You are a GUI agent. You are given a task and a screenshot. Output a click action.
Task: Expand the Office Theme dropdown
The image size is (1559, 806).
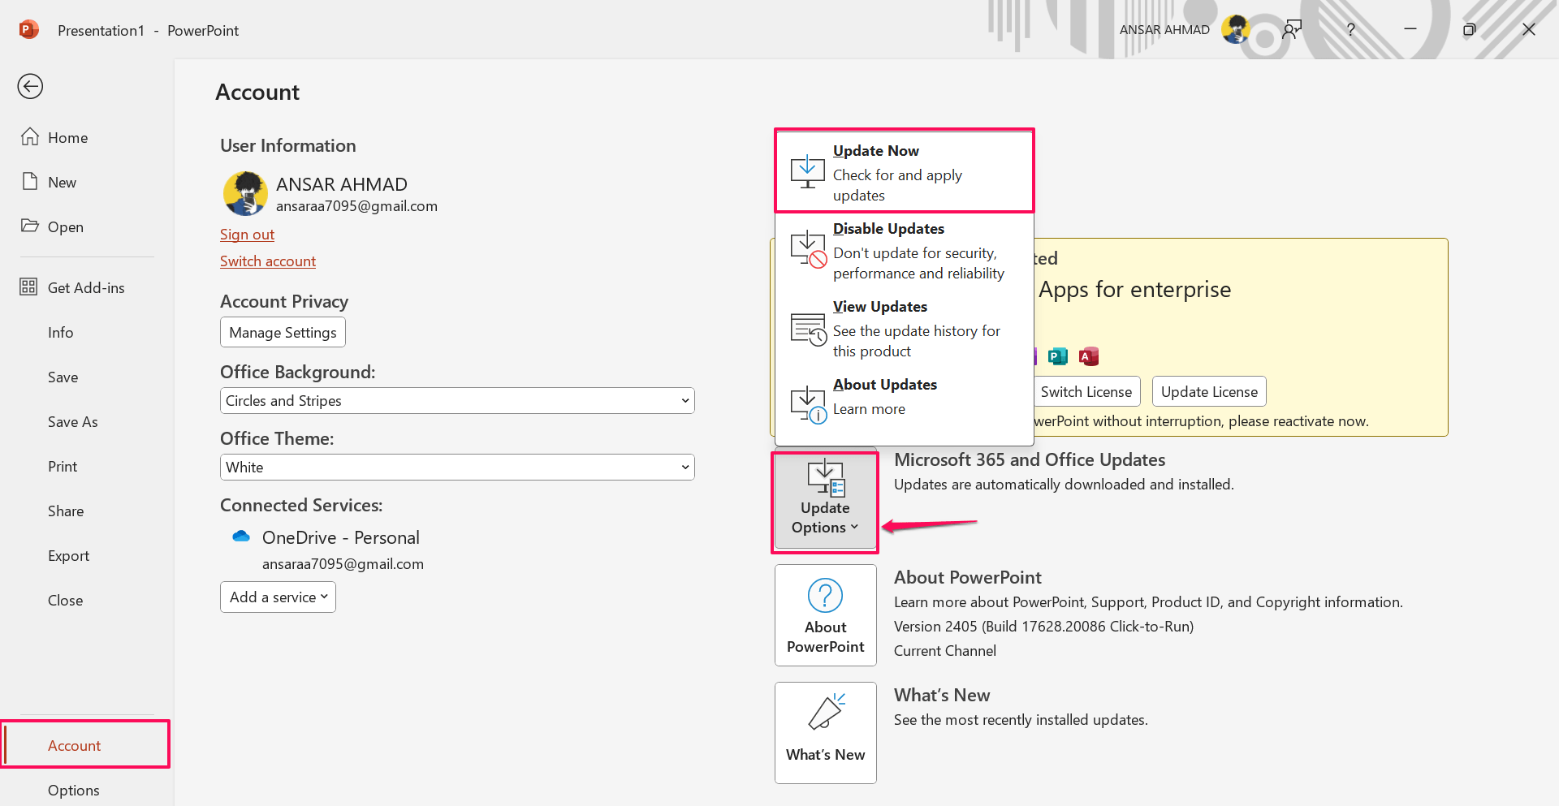coord(457,467)
